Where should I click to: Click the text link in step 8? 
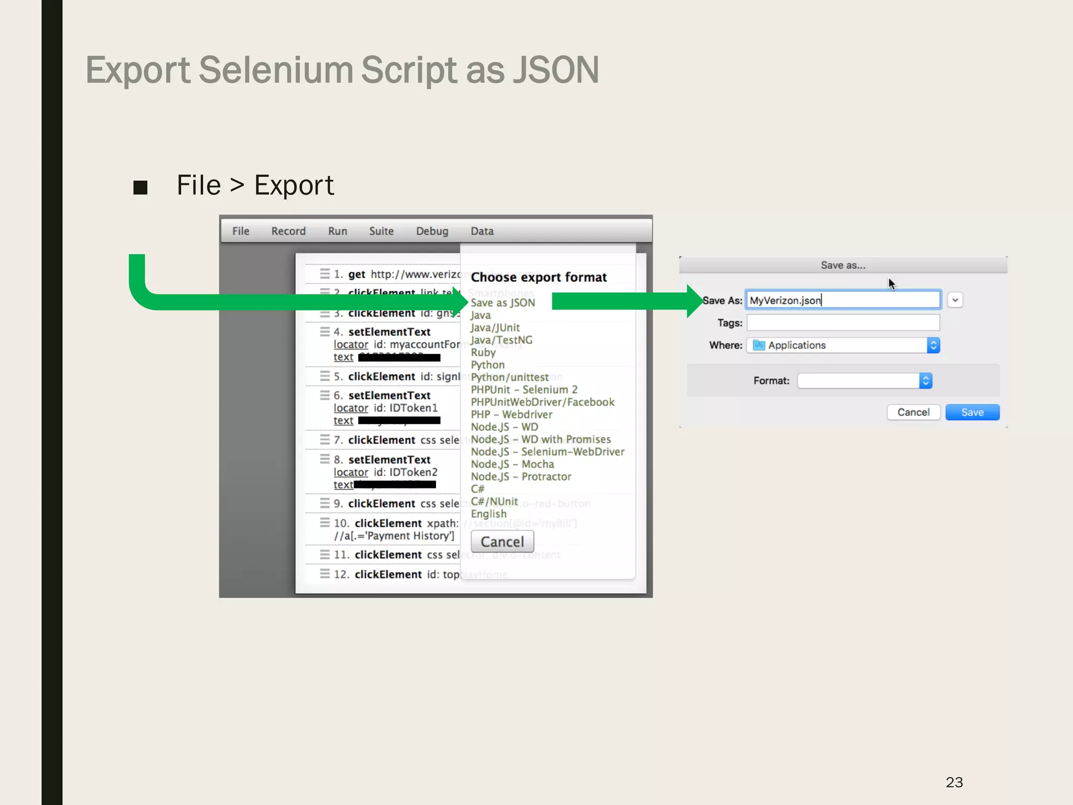343,485
